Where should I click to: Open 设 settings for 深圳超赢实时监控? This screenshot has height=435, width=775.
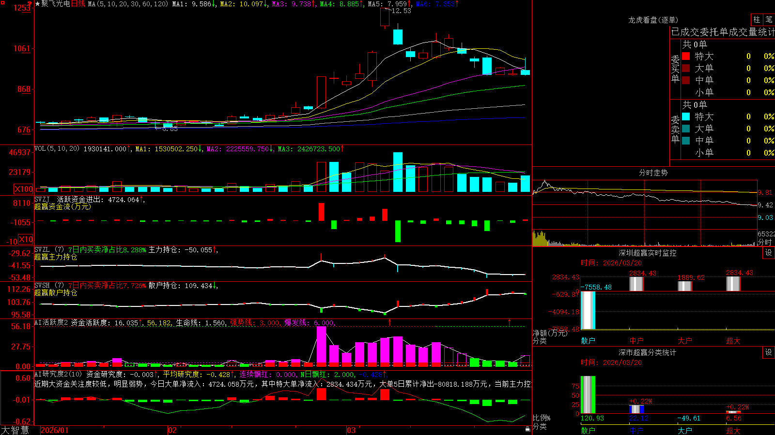point(768,253)
